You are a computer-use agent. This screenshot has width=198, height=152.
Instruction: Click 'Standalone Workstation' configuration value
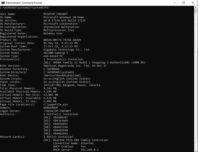click(61, 27)
